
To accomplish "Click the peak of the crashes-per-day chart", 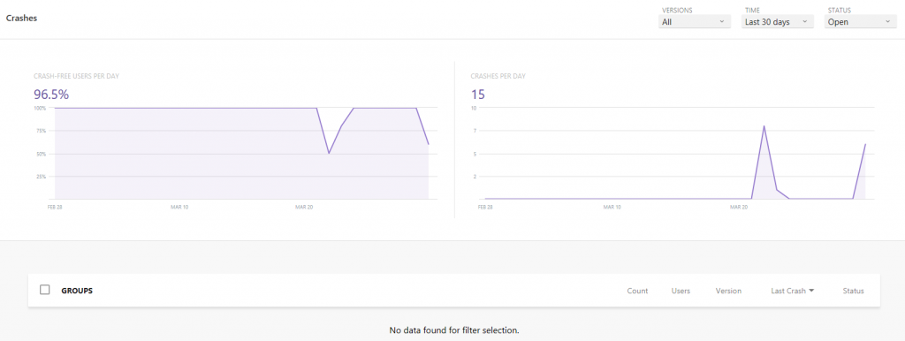I will click(x=764, y=125).
